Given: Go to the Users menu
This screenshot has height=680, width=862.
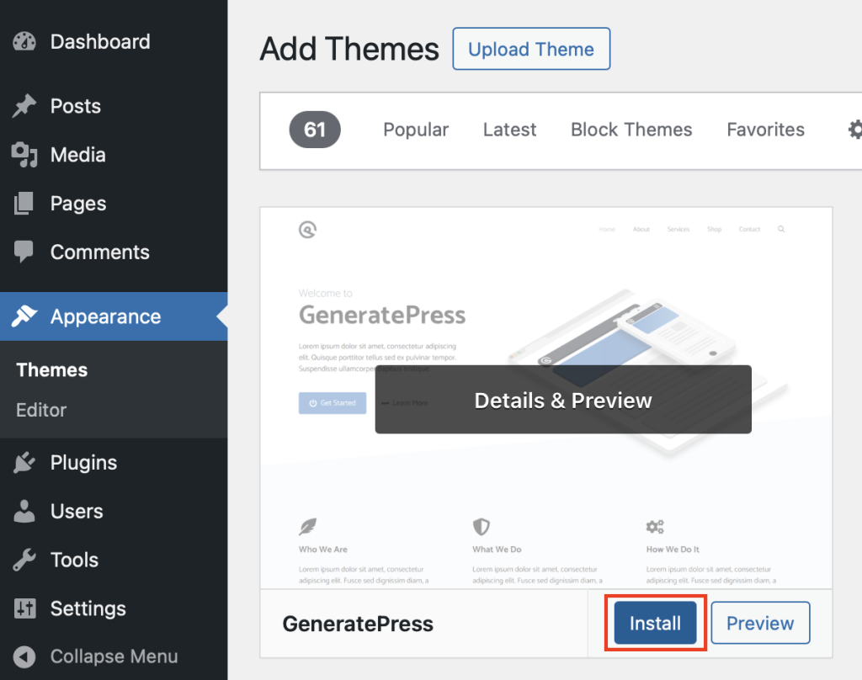Looking at the screenshot, I should [114, 511].
